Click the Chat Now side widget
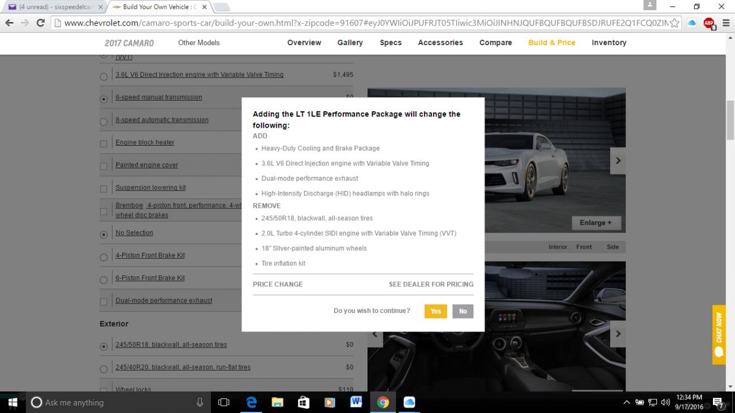Image resolution: width=735 pixels, height=413 pixels. click(x=719, y=334)
